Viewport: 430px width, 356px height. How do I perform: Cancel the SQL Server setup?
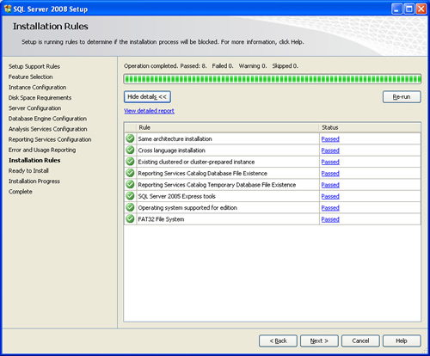(x=360, y=341)
